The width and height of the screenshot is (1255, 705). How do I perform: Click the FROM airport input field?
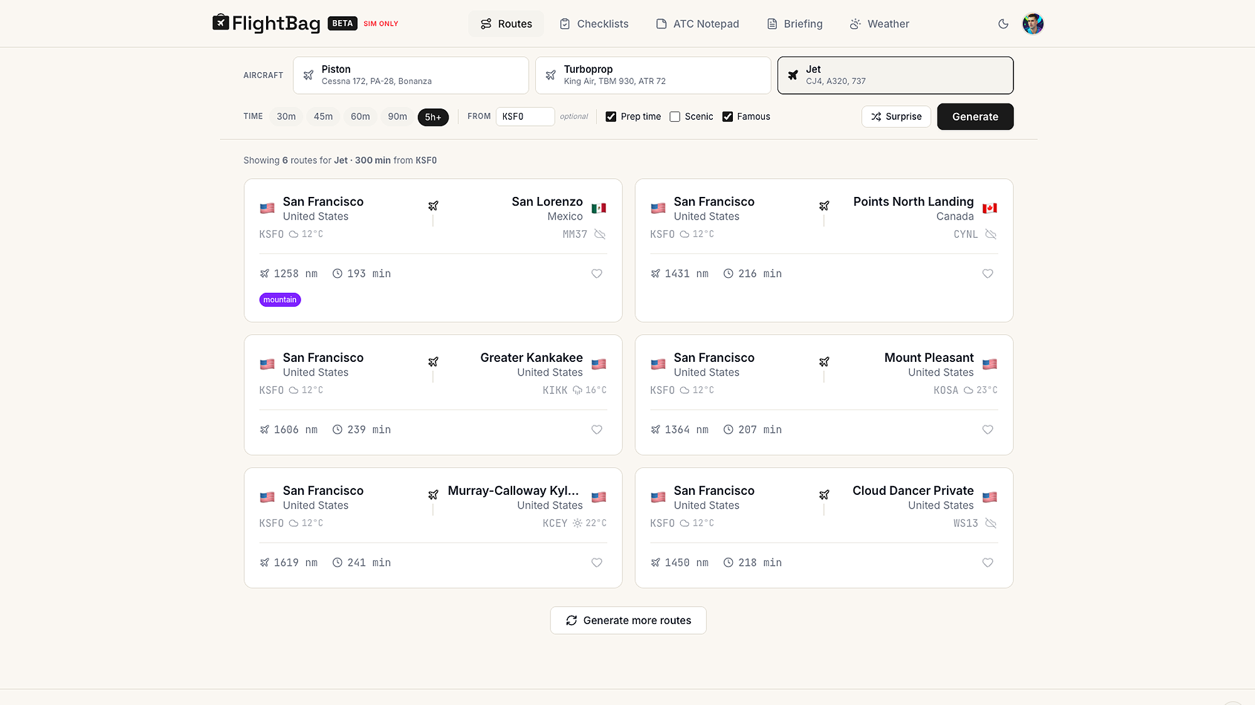click(x=525, y=117)
